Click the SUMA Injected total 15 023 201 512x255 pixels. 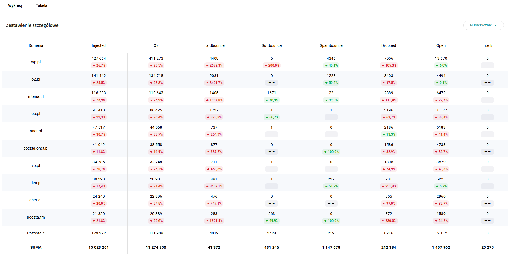[99, 247]
